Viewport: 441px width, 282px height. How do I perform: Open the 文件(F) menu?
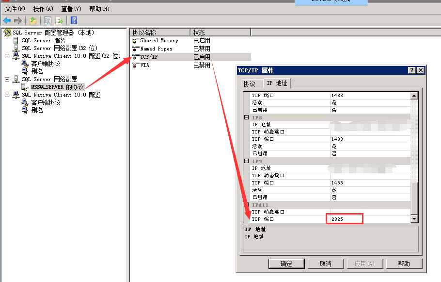15,9
